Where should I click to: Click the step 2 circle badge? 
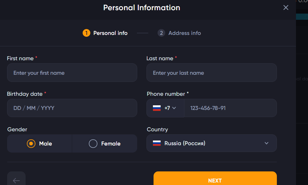pyautogui.click(x=161, y=33)
